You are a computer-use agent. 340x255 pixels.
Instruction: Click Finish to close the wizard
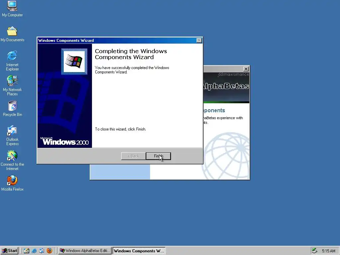[x=158, y=156]
